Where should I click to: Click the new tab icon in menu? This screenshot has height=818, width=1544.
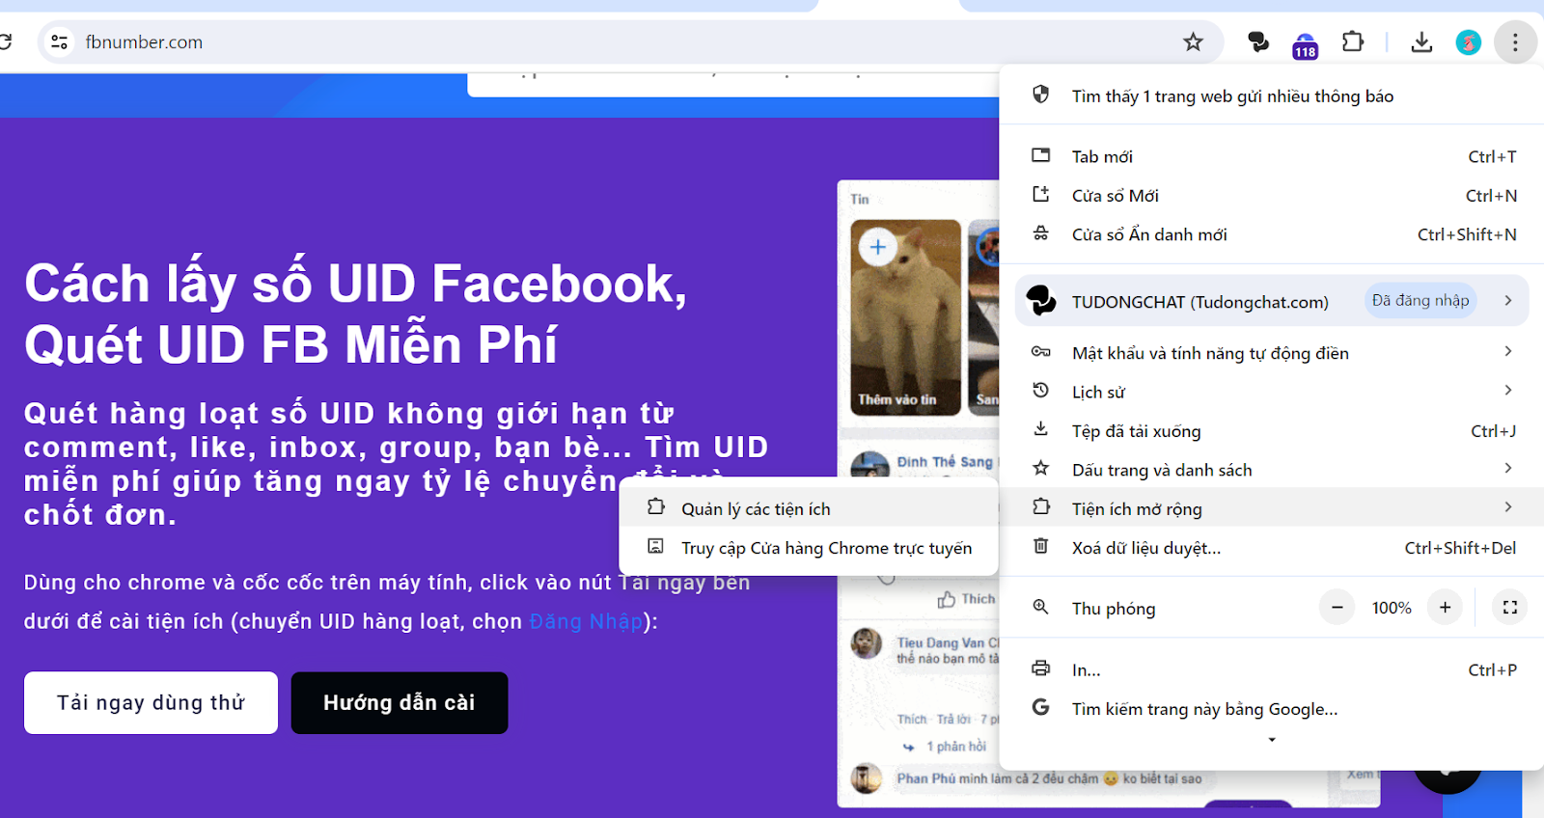click(x=1040, y=154)
